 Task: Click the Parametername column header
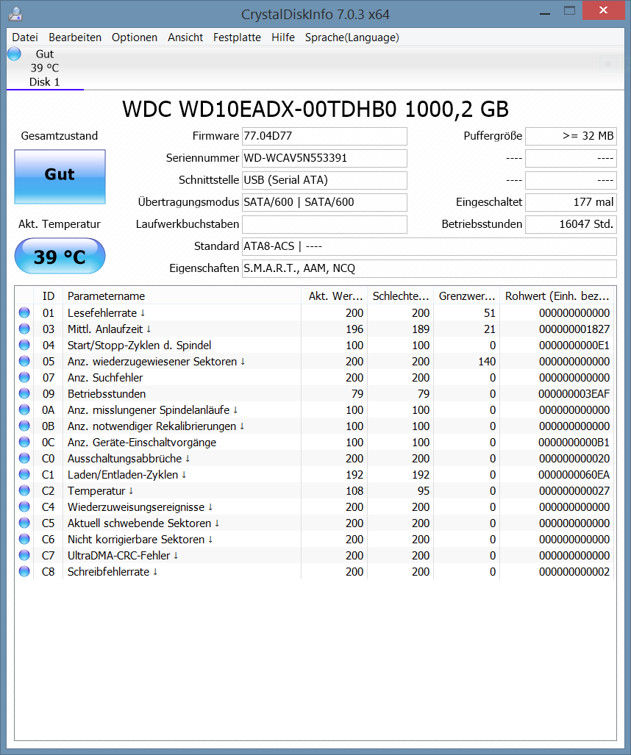pyautogui.click(x=182, y=296)
